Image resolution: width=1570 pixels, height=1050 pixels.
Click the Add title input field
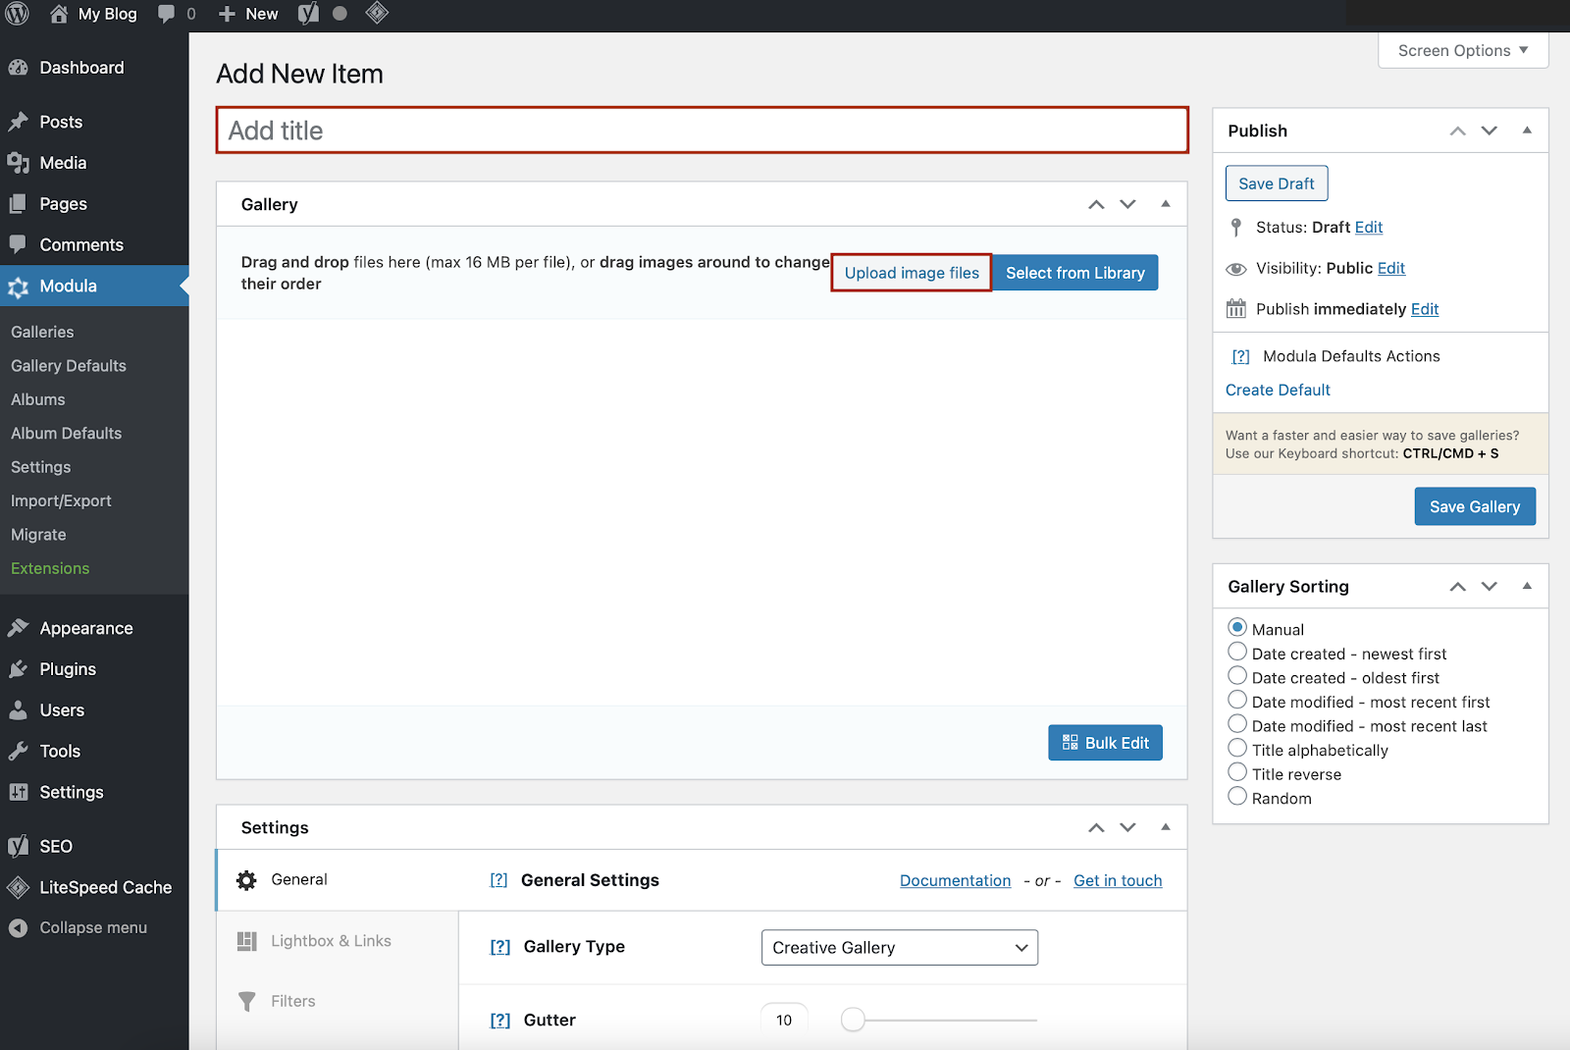click(x=703, y=131)
